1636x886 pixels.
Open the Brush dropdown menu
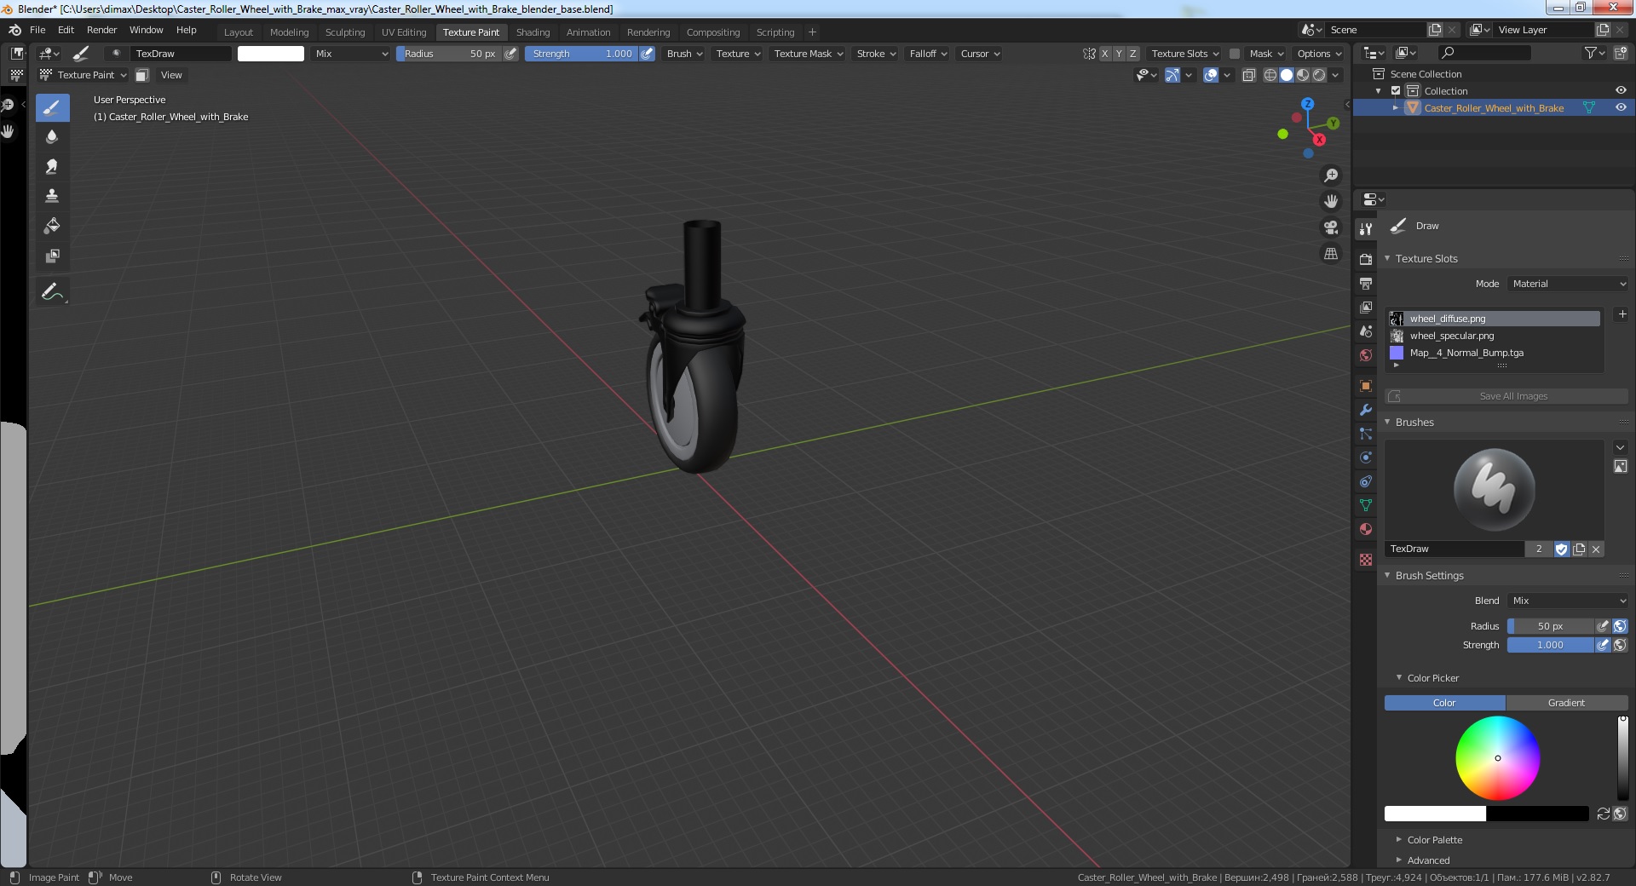[x=684, y=54]
